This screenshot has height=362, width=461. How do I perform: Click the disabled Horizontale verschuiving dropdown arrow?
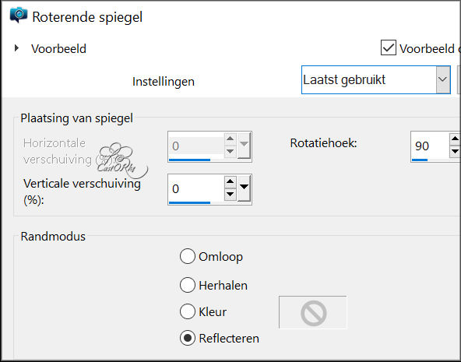pyautogui.click(x=244, y=145)
